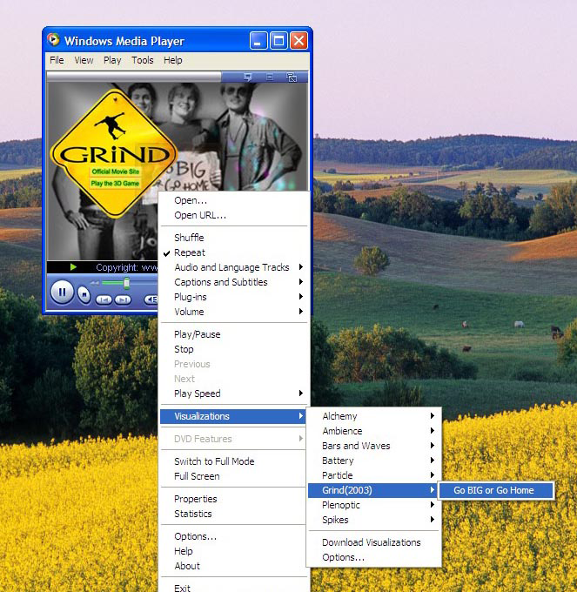Open the File menu

57,60
